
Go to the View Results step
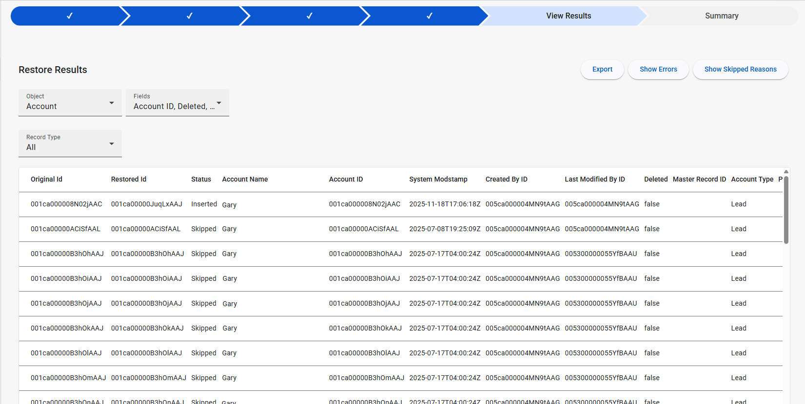click(568, 16)
